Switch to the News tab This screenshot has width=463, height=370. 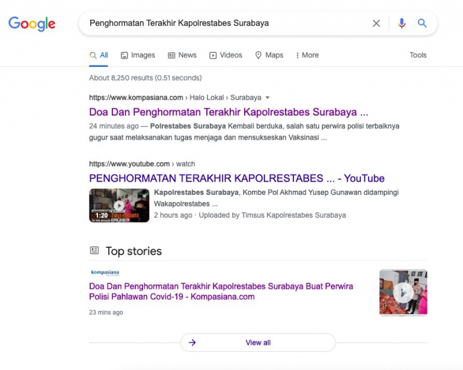point(182,55)
